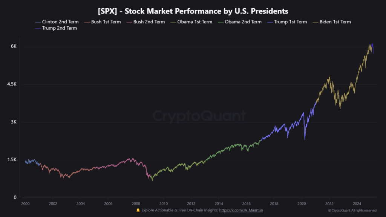Select the 2024 x-axis year label
This screenshot has height=217, width=386.
coord(357,203)
